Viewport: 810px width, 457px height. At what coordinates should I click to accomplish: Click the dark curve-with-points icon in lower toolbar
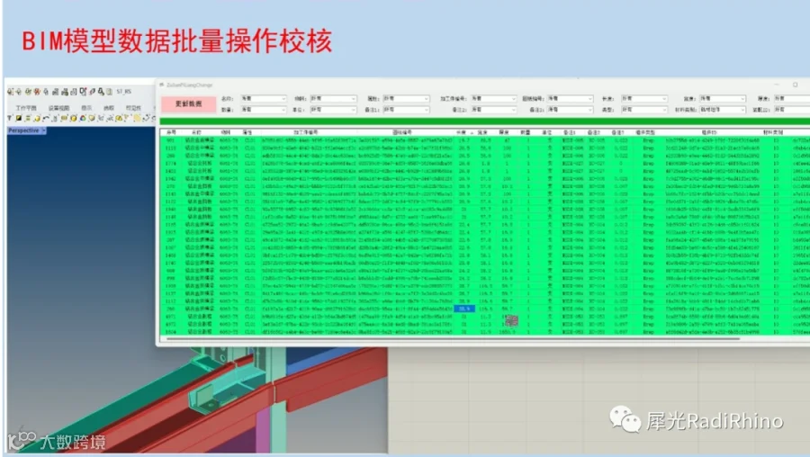[x=146, y=118]
